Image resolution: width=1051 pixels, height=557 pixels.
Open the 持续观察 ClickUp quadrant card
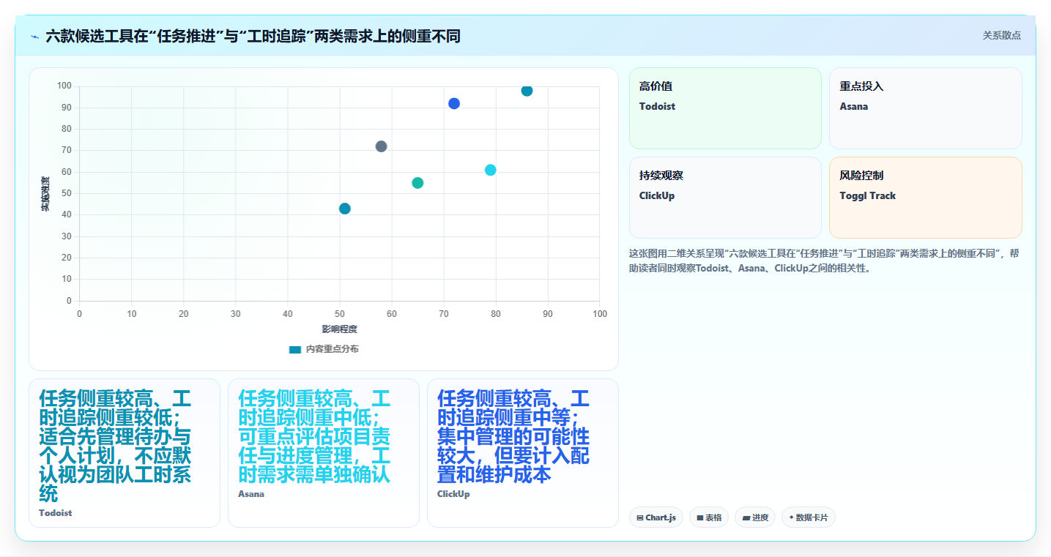(725, 198)
